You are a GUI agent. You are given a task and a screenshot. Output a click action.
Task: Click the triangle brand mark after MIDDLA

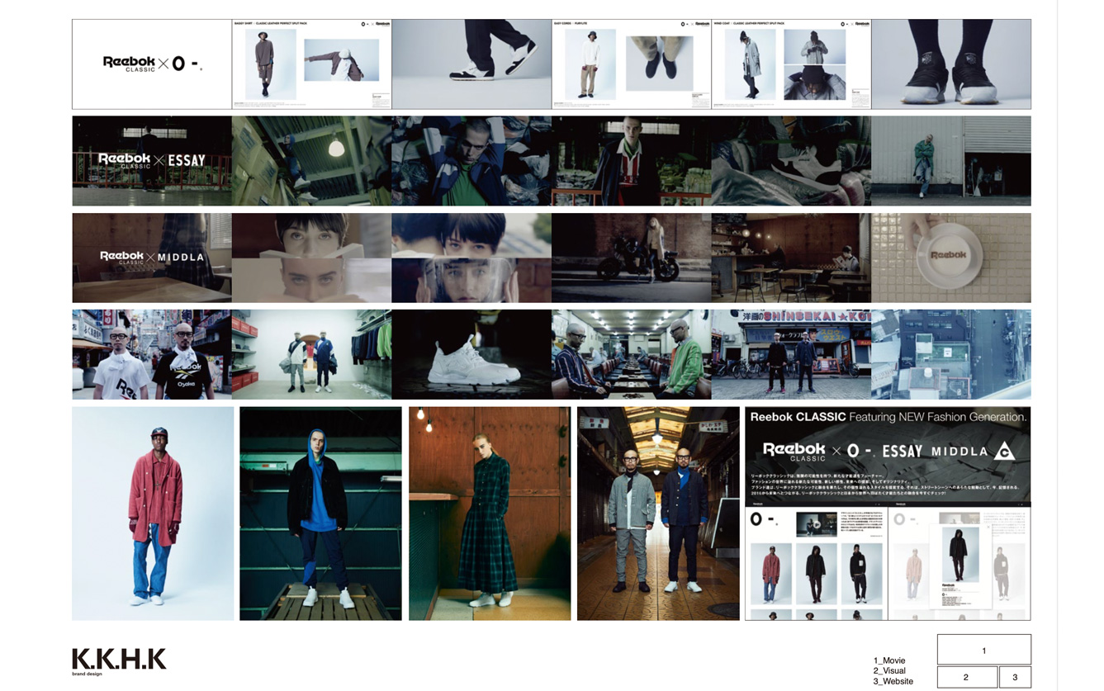point(1005,452)
